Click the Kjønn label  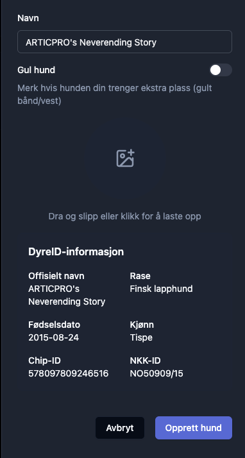pos(142,325)
